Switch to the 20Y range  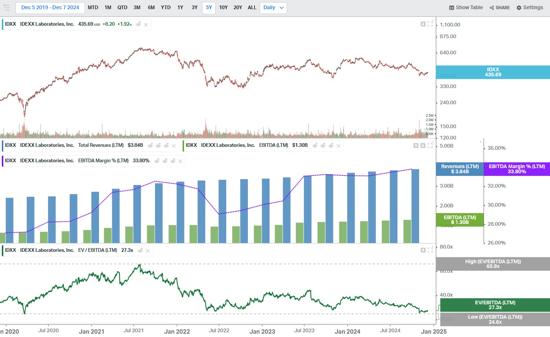point(238,7)
